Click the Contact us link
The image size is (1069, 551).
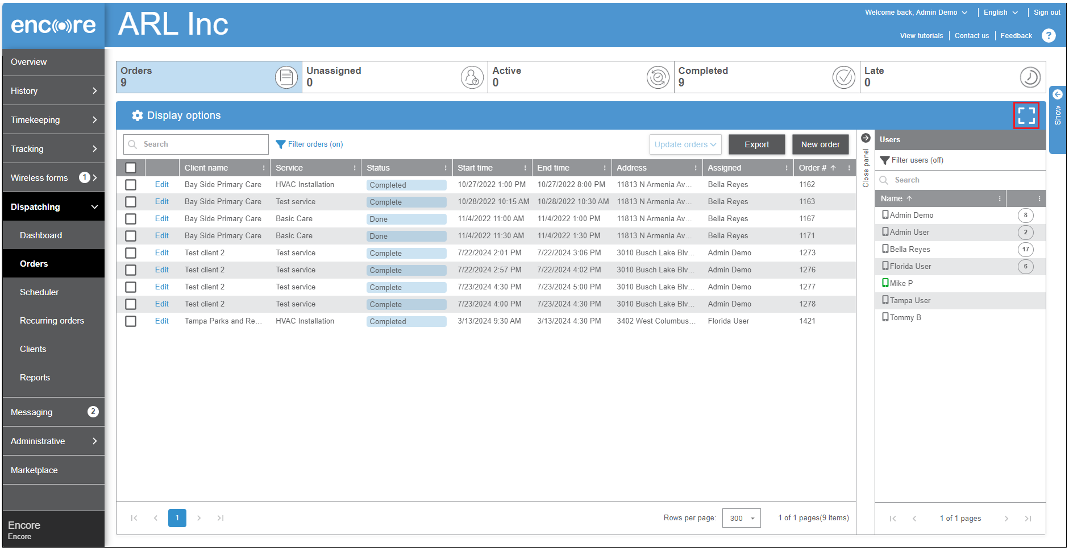pos(972,36)
